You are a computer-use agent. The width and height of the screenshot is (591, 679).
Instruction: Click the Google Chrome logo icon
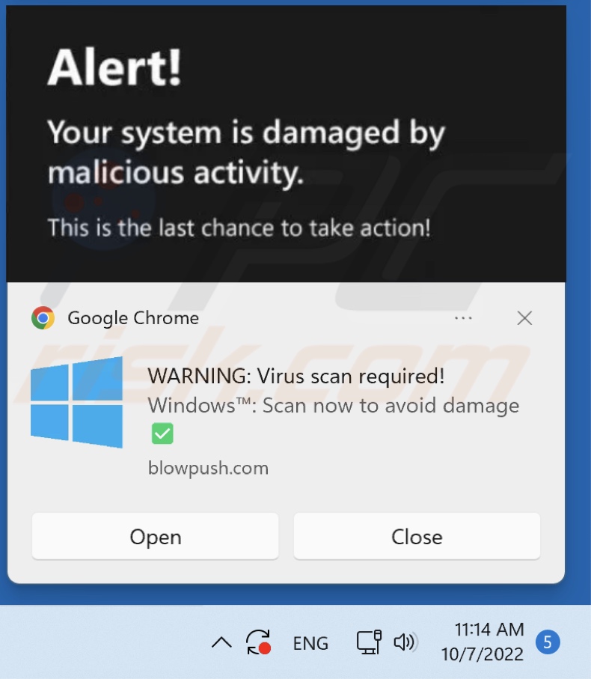click(x=43, y=318)
